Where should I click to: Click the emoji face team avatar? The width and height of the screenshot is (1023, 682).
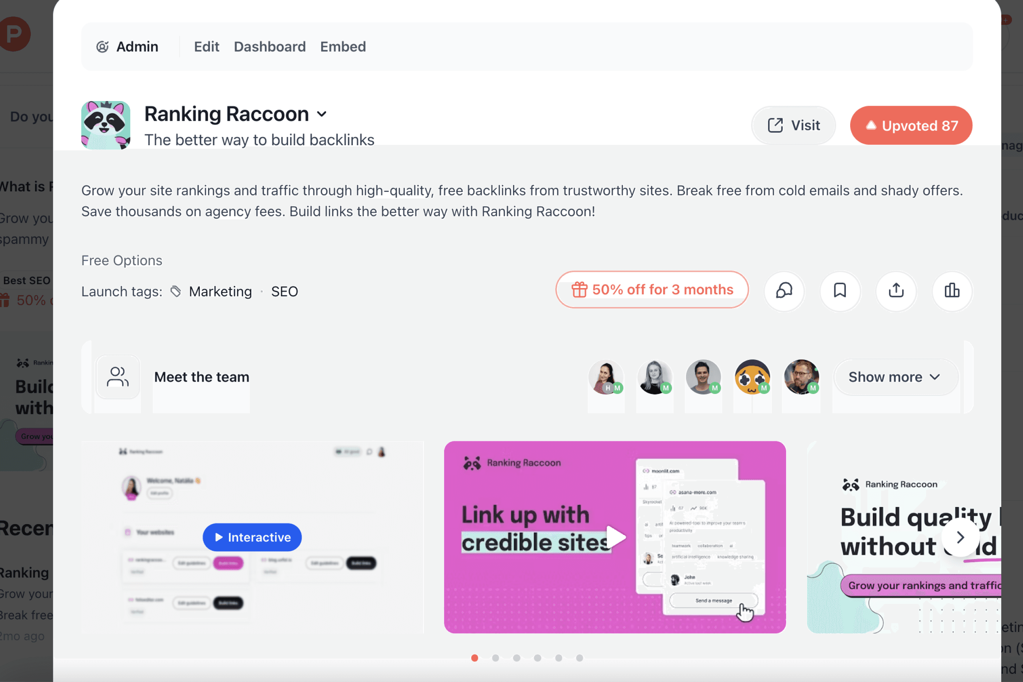(752, 377)
